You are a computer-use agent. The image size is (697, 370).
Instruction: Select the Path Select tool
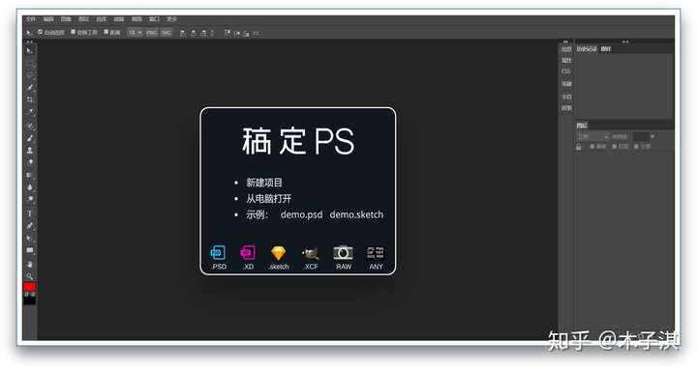pos(30,239)
